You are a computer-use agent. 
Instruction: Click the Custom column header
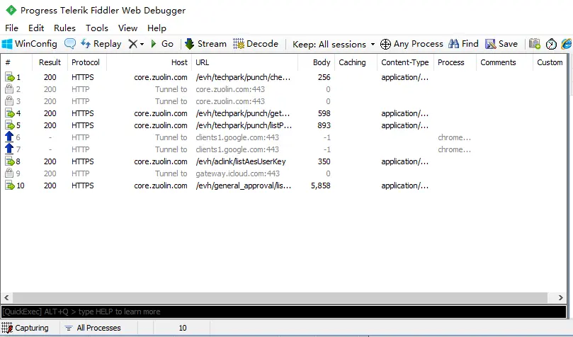[550, 62]
